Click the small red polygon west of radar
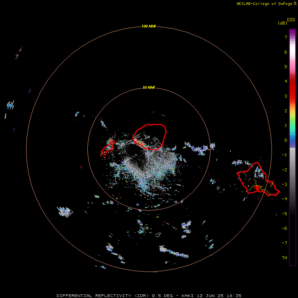The image size is (298, 298). (108, 148)
